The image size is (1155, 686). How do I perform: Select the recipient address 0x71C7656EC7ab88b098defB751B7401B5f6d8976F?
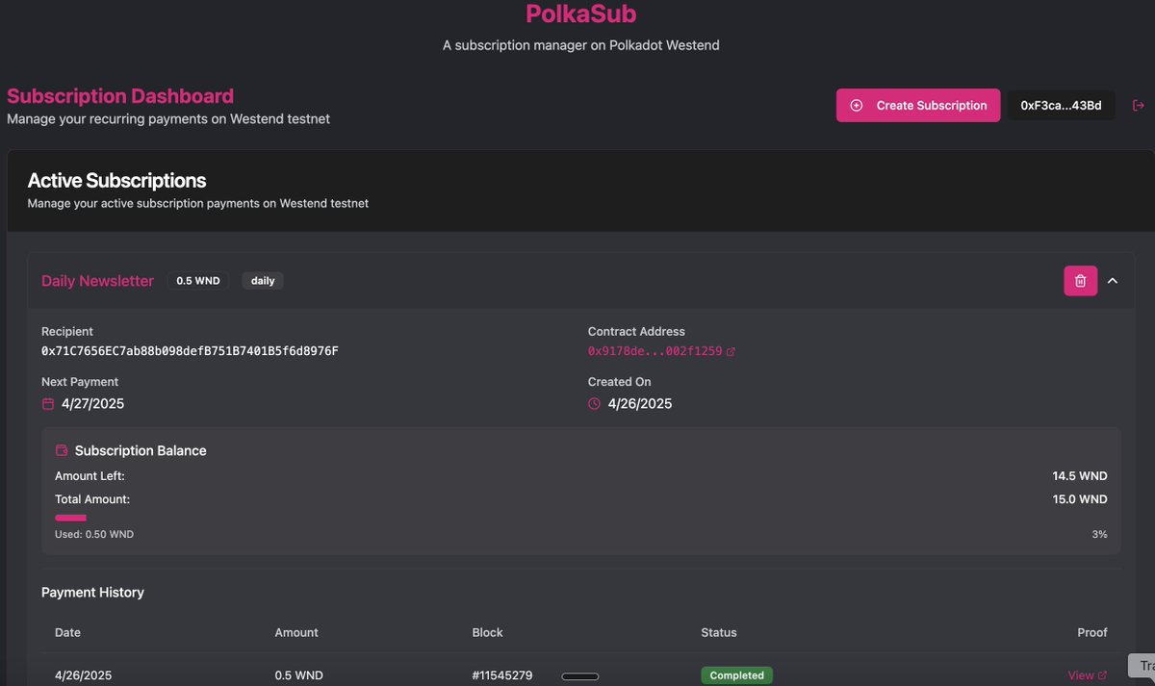tap(190, 351)
